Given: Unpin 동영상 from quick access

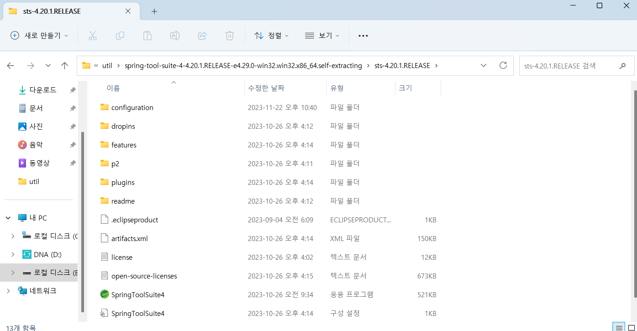Looking at the screenshot, I should pos(73,163).
